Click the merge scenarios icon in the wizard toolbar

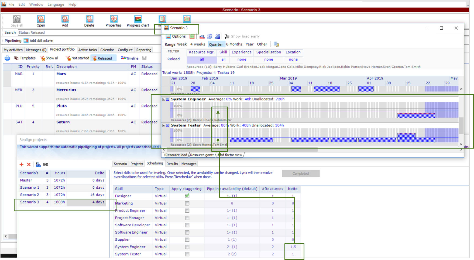[x=46, y=164]
